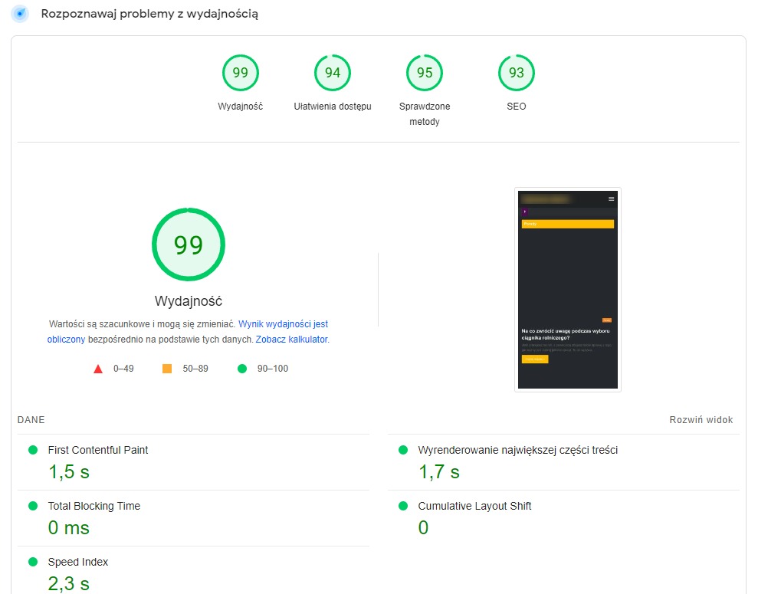Select the Wydajność score gauge showing 99

[x=241, y=72]
